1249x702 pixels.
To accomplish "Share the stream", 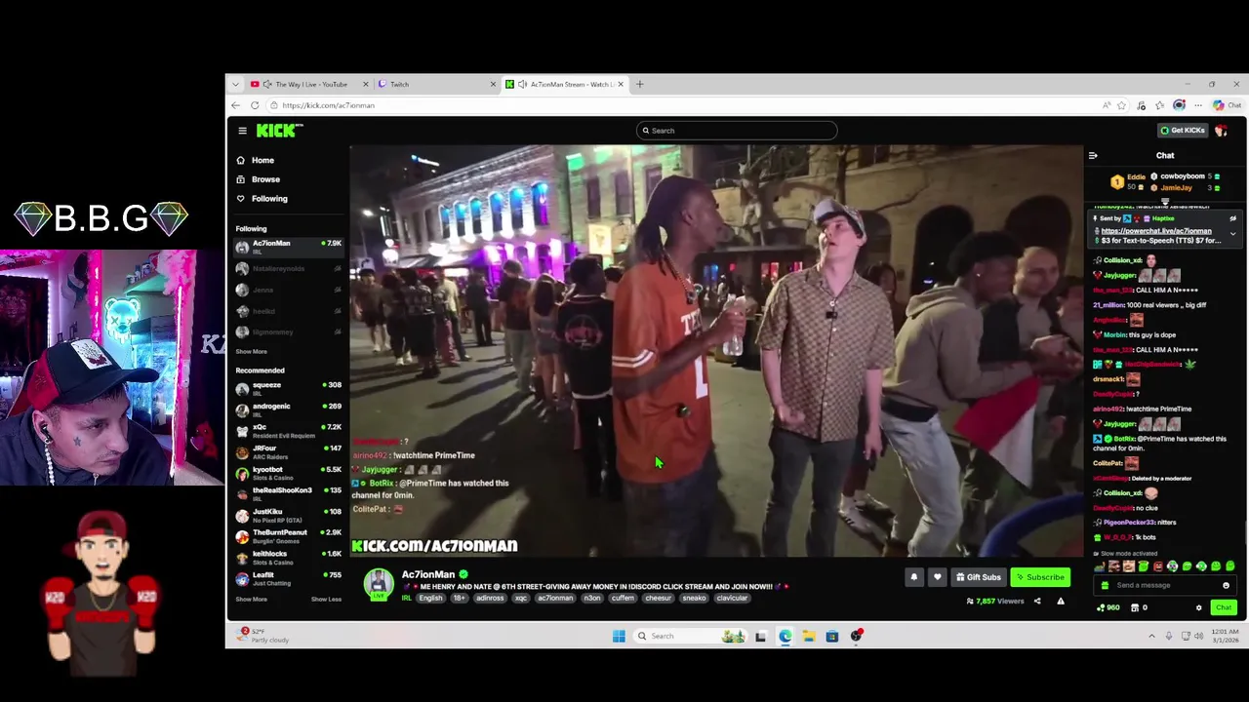I will tap(1037, 602).
